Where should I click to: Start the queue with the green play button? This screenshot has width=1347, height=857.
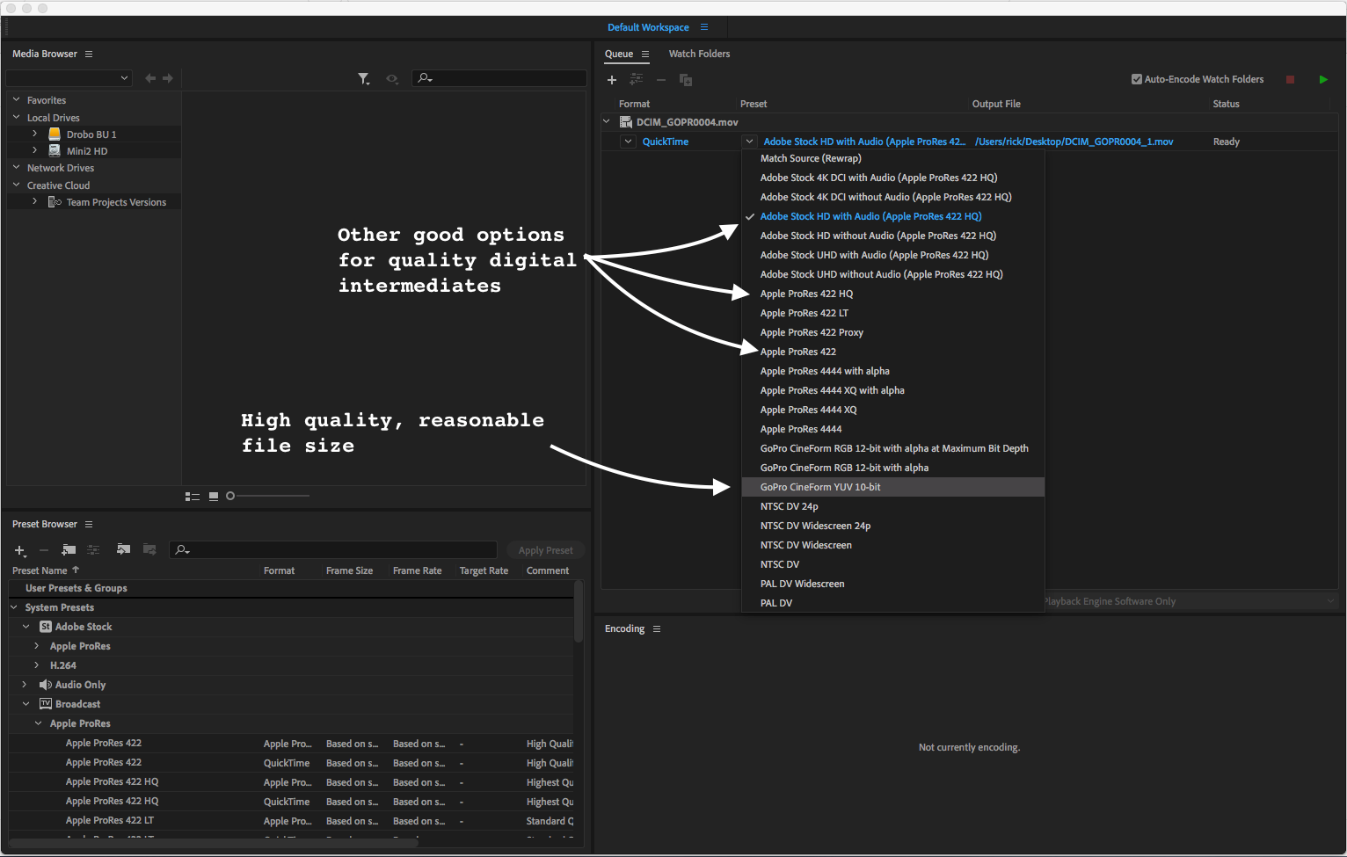pos(1323,80)
